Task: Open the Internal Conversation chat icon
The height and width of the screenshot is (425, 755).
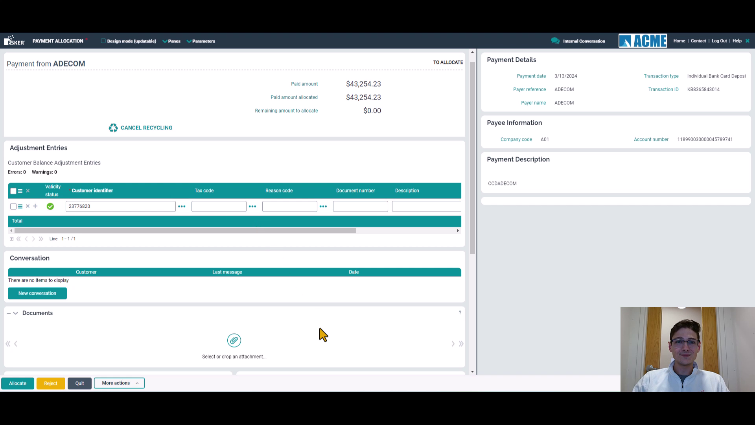Action: click(555, 41)
